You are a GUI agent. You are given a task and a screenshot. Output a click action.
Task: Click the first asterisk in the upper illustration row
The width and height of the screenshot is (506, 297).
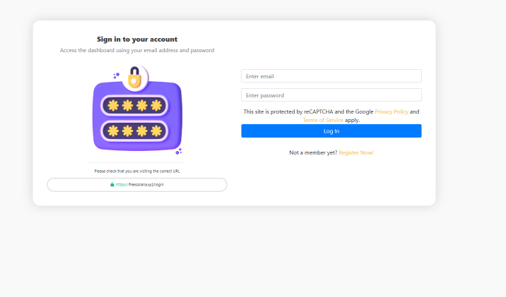coord(113,105)
